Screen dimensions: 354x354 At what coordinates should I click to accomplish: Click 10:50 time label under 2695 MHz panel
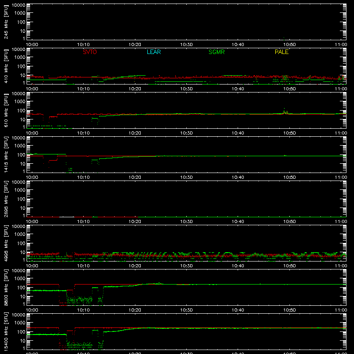pos(289,222)
